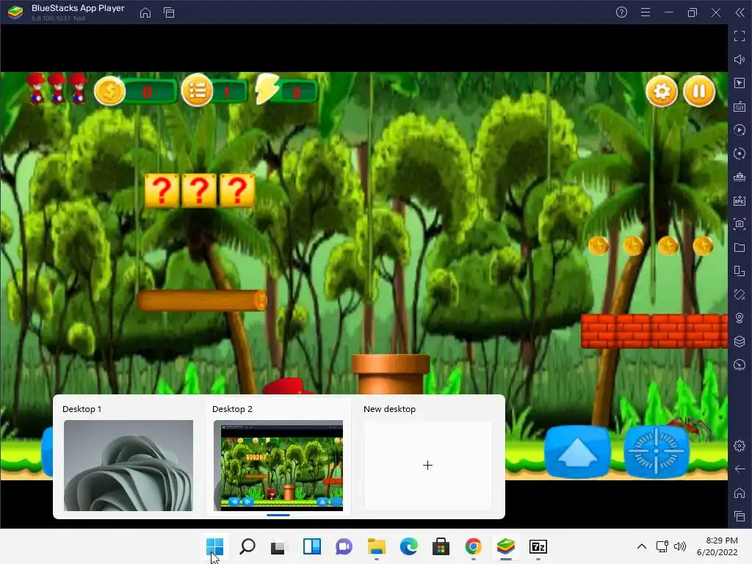Open memory trim icon in sidebar
The width and height of the screenshot is (752, 564).
[x=740, y=177]
